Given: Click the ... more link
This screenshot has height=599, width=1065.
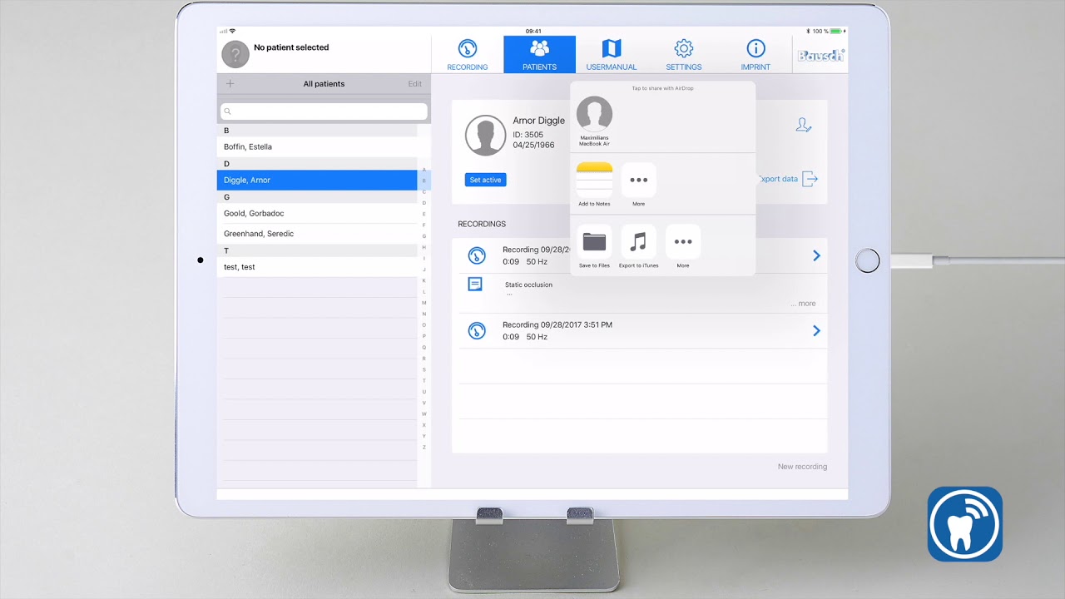Looking at the screenshot, I should pyautogui.click(x=803, y=304).
